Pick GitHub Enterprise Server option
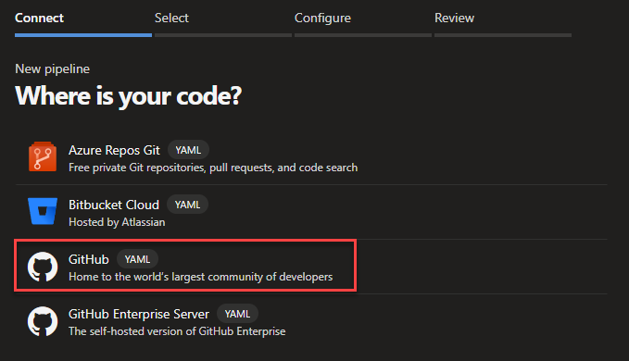 (311, 321)
